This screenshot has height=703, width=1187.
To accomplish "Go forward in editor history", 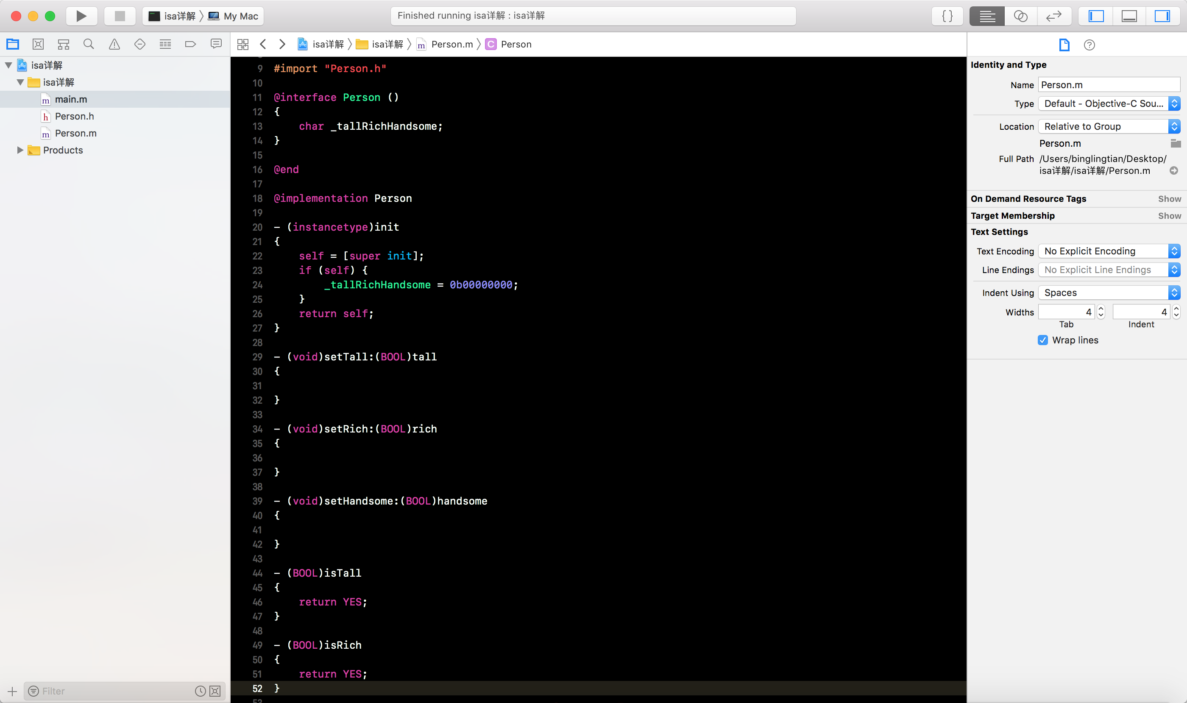I will point(282,44).
